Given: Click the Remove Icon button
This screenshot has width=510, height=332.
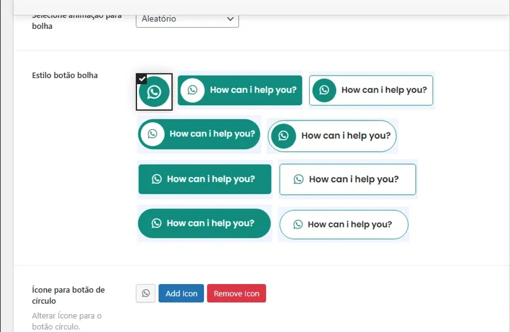Looking at the screenshot, I should [237, 293].
